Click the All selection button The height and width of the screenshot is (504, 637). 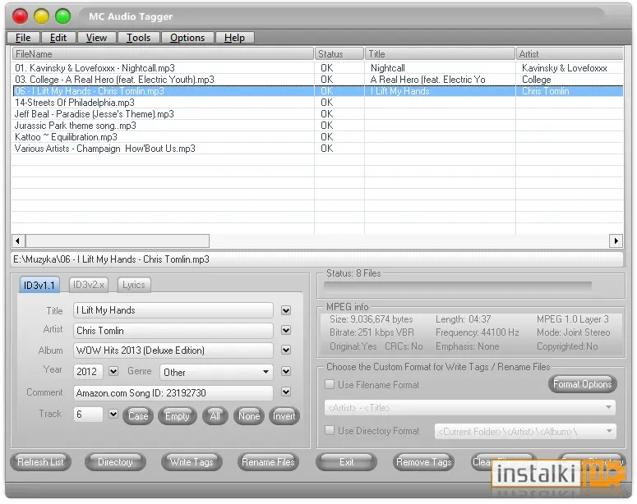215,416
